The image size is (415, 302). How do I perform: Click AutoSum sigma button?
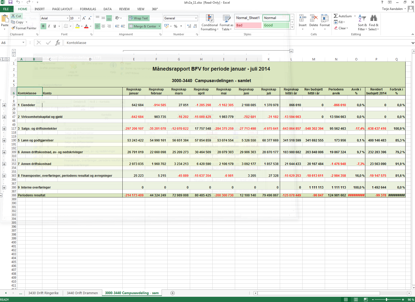coord(343,16)
